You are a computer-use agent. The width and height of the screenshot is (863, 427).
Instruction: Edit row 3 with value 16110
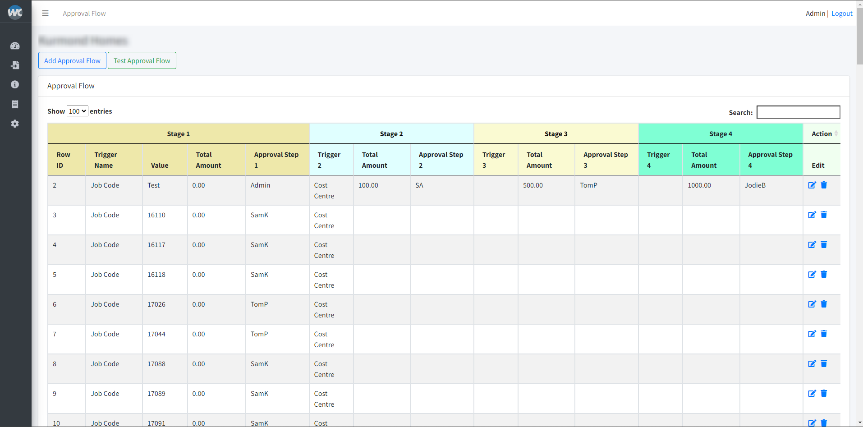pyautogui.click(x=812, y=215)
